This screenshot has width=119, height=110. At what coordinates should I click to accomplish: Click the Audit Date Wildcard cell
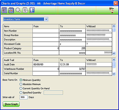pos(99,65)
